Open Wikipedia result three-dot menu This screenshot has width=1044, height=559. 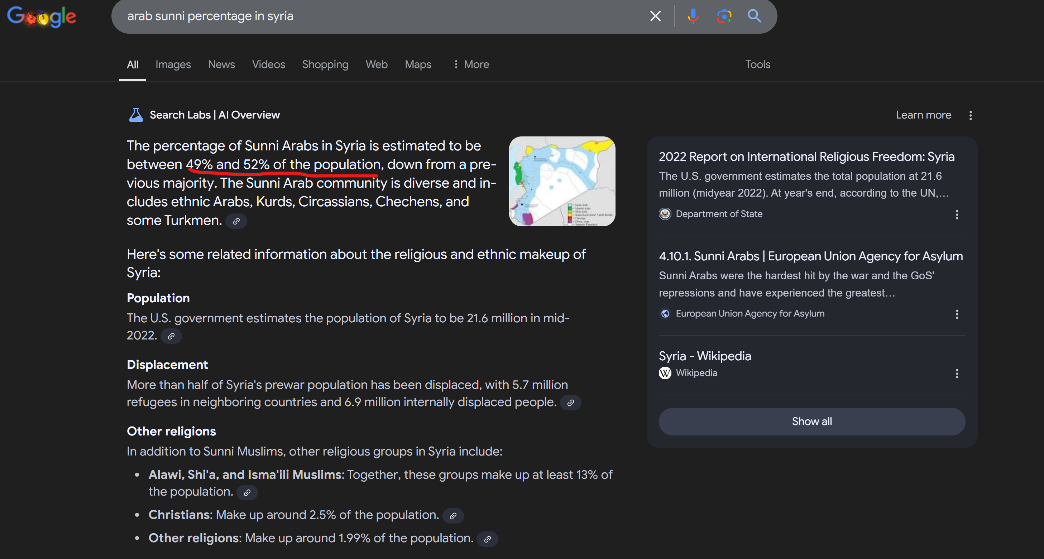pyautogui.click(x=957, y=374)
